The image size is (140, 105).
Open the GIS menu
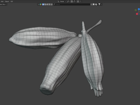(x=12, y=1)
